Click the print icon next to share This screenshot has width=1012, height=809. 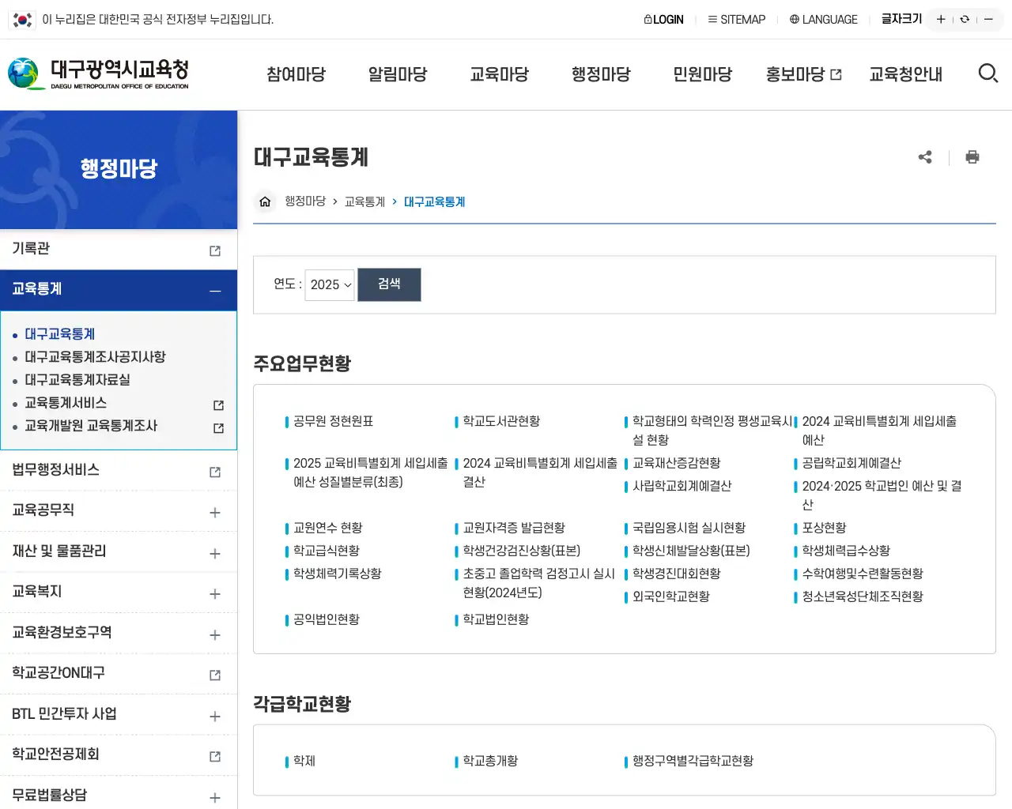972,157
